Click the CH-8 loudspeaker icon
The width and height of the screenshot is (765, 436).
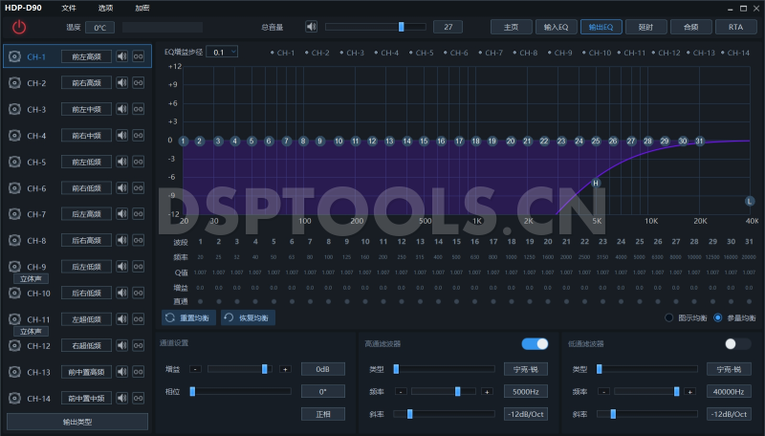(x=14, y=241)
